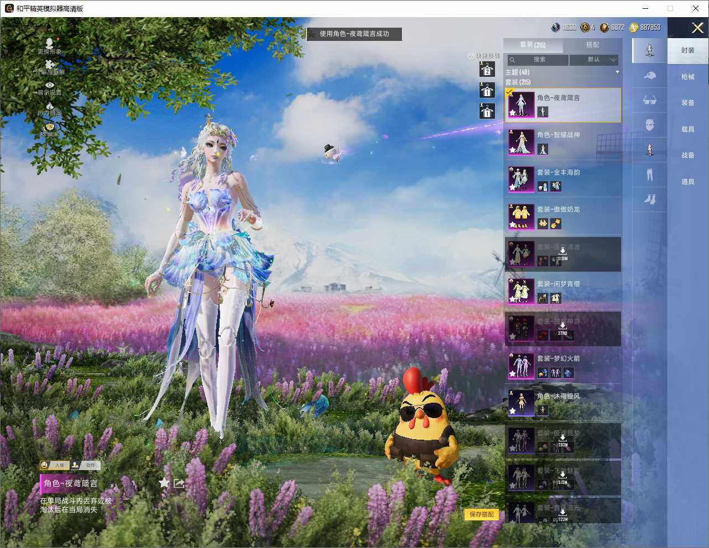Click small item icon under 角色-夜鸢箴言

coord(543,112)
